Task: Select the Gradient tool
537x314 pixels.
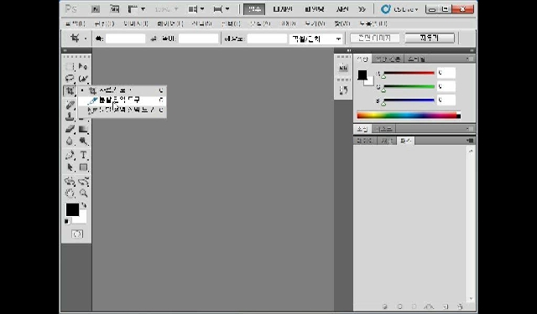Action: tap(83, 129)
